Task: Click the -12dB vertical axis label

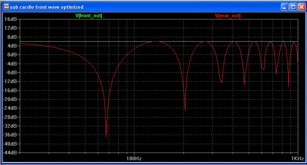Action: pyautogui.click(x=10, y=81)
